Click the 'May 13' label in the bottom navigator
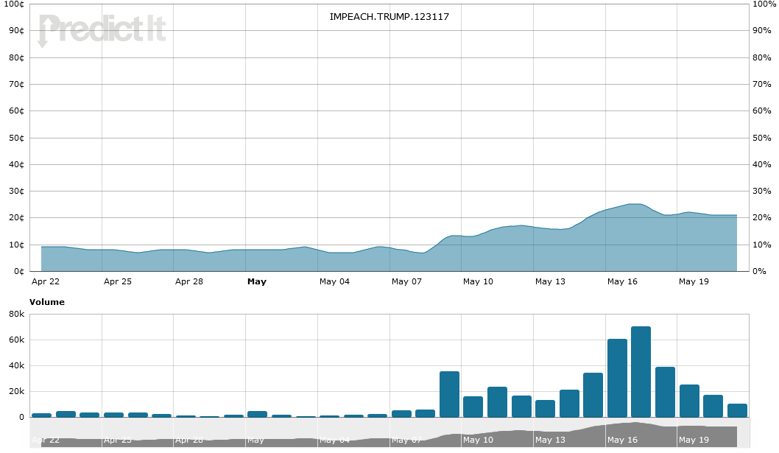The width and height of the screenshot is (779, 453). click(x=550, y=440)
